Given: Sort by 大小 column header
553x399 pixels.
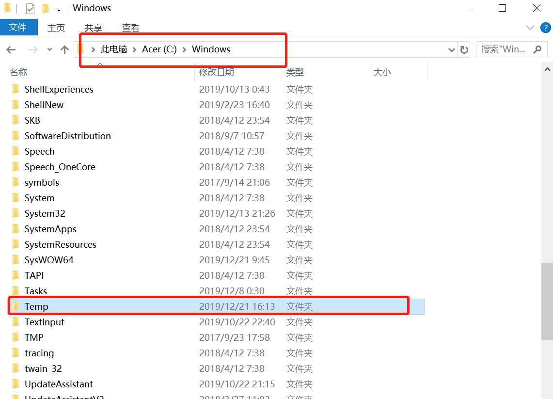Looking at the screenshot, I should tap(382, 72).
